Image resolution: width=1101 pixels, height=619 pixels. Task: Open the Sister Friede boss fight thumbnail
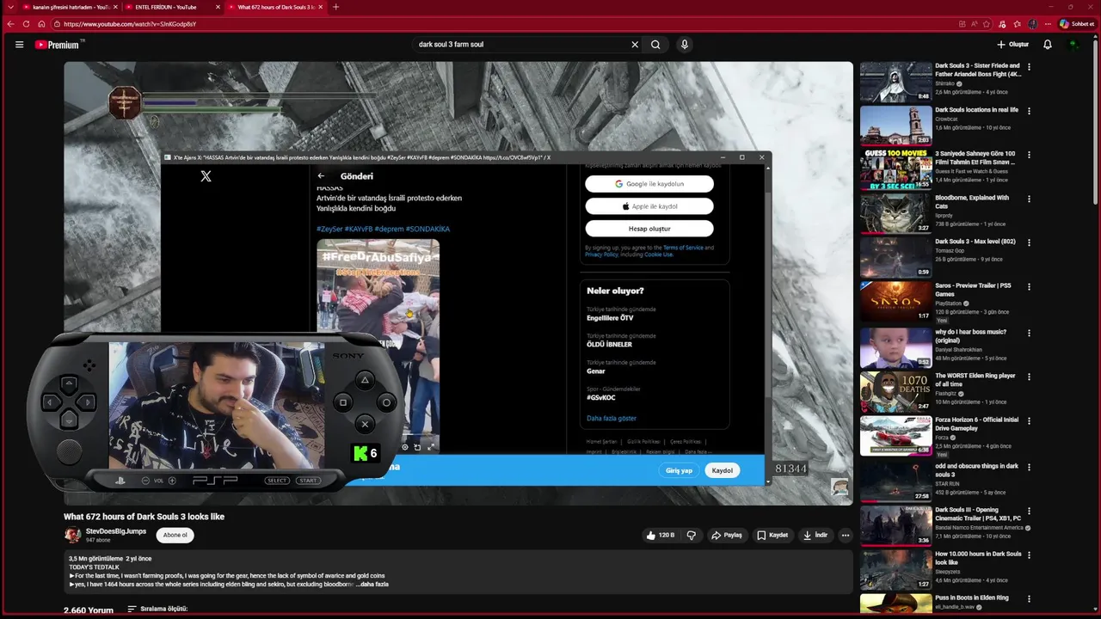coord(895,82)
